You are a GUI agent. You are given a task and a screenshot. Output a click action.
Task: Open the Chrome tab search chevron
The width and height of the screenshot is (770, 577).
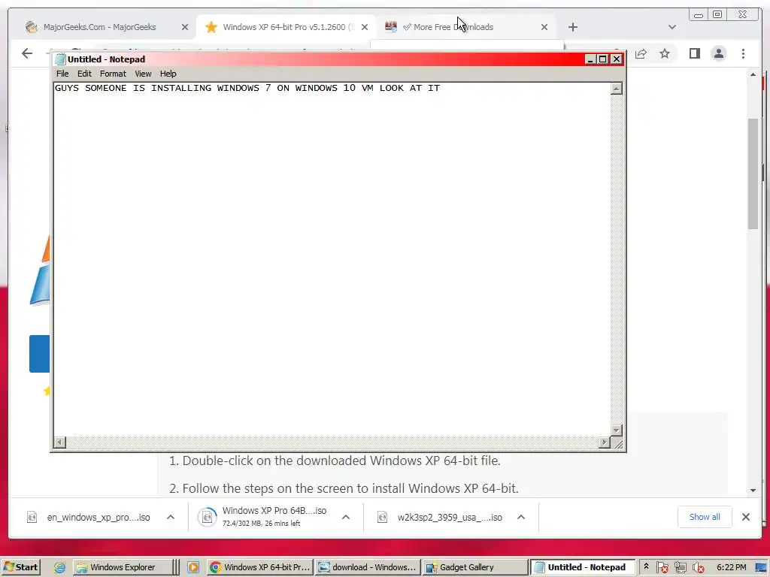[x=671, y=27]
